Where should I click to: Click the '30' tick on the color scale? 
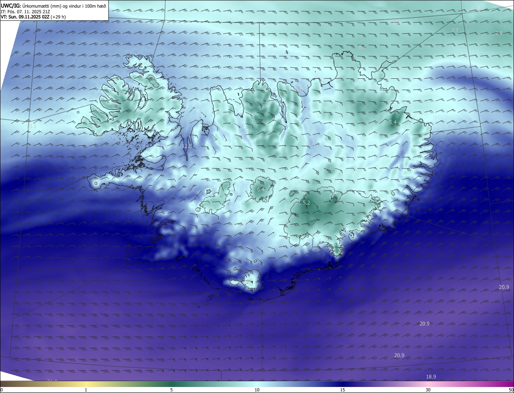pos(428,390)
